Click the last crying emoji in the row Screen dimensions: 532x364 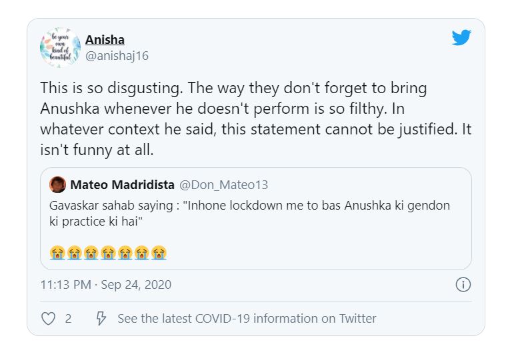point(158,252)
